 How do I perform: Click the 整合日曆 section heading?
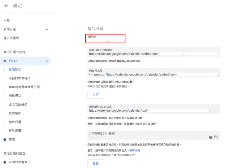point(95,28)
